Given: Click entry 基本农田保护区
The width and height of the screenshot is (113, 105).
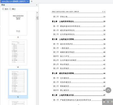Looking at the screenshot, I should click(x=79, y=44).
